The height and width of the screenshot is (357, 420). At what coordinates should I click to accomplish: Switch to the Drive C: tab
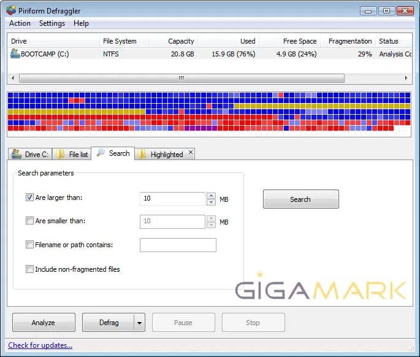pyautogui.click(x=30, y=154)
